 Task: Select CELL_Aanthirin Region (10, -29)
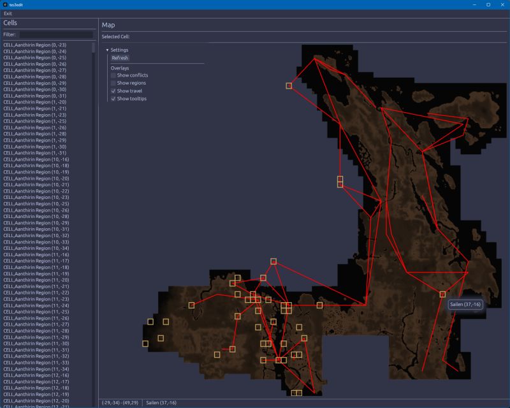coord(36,223)
